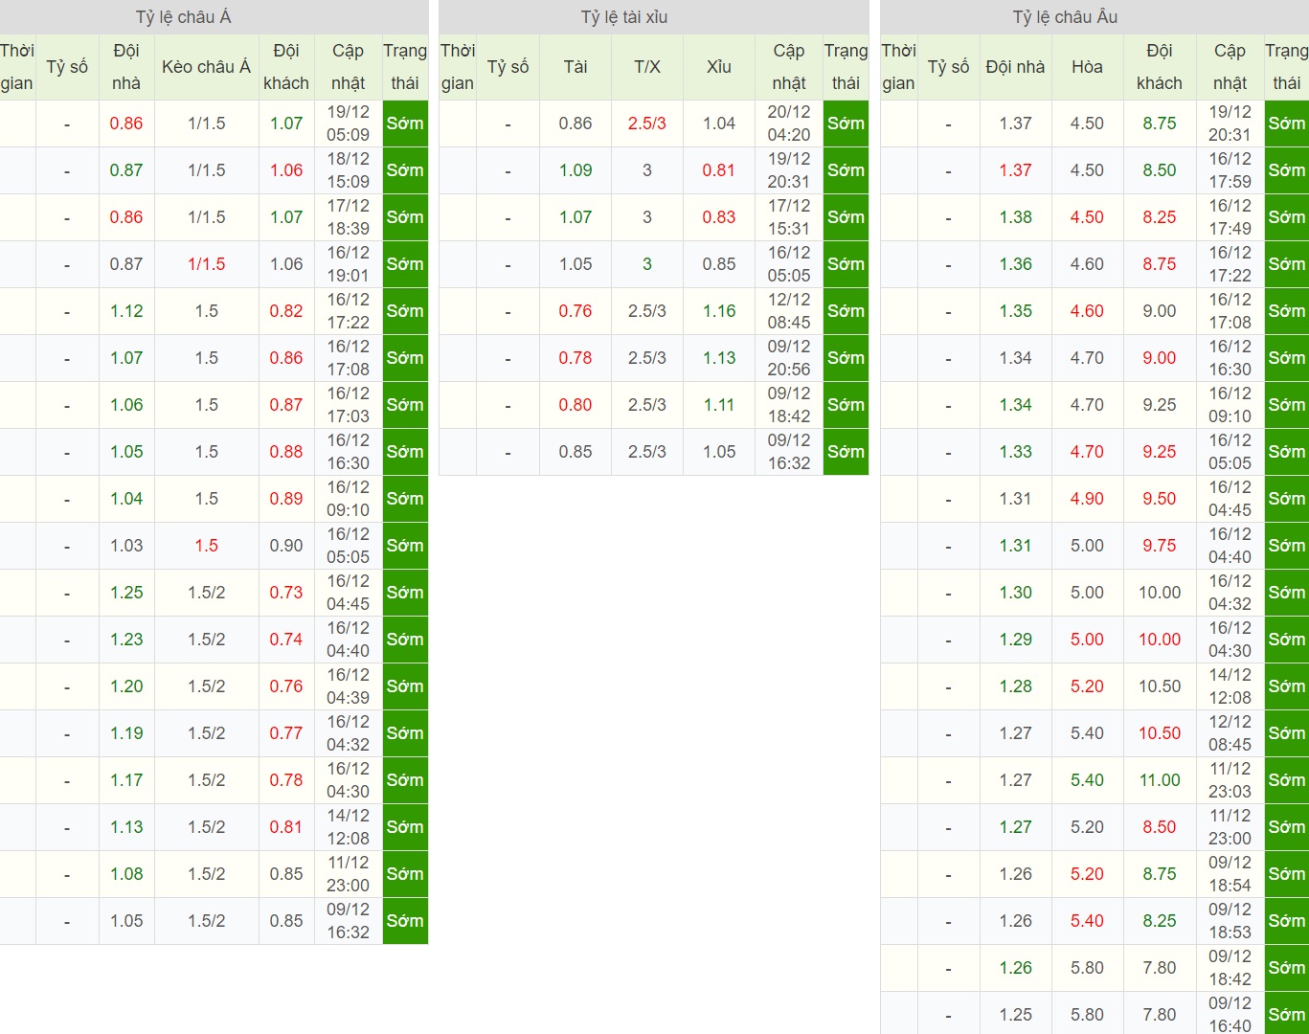Image resolution: width=1309 pixels, height=1034 pixels.
Task: Click red 1/1.5 handicap in the 16/12 19:01 row
Action: coord(207,264)
